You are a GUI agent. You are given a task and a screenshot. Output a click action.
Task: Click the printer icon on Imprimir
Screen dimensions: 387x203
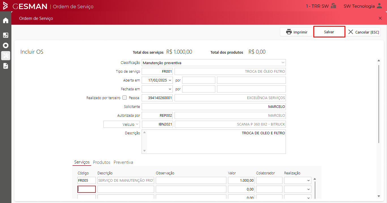click(289, 32)
